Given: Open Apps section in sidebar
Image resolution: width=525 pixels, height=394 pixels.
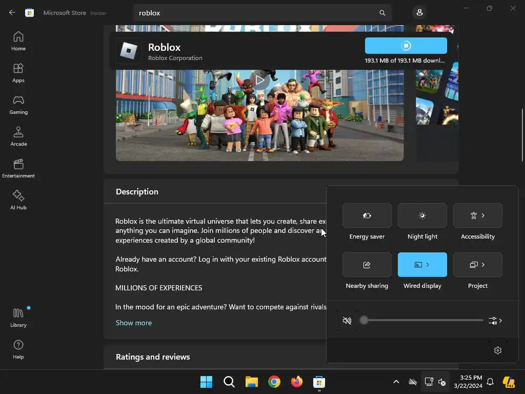Looking at the screenshot, I should [x=18, y=73].
